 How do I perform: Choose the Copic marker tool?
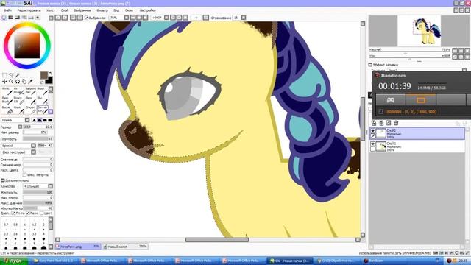coord(18,110)
